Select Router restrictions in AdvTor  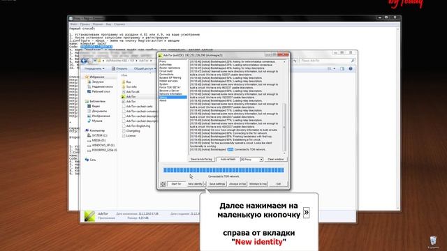coord(170,68)
